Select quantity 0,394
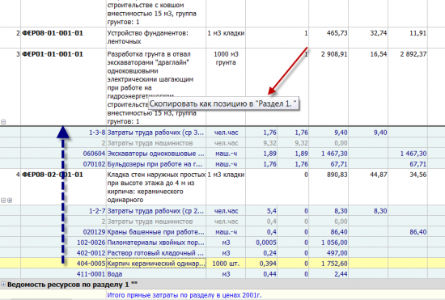Viewport: 445px width, 300px height. tap(268, 264)
